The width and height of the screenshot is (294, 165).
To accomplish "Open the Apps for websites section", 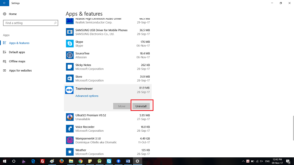I will 20,71.
